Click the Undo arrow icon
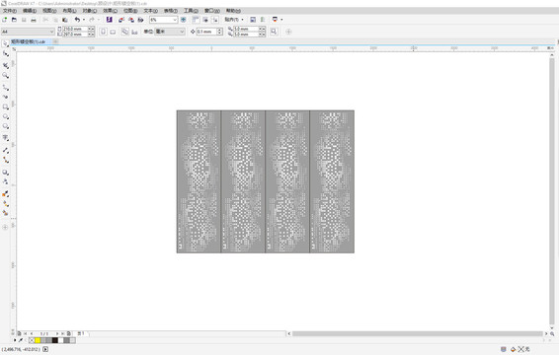The width and height of the screenshot is (559, 355). tap(77, 20)
